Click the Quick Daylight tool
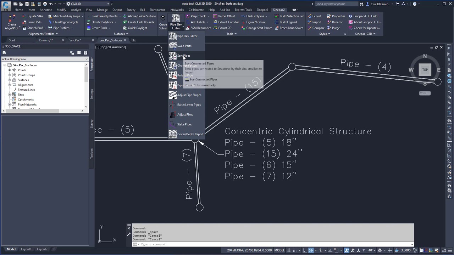454x255 pixels. pyautogui.click(x=137, y=28)
